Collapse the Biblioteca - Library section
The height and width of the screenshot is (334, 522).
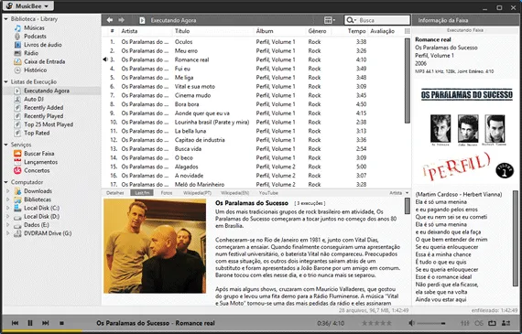(x=6, y=19)
